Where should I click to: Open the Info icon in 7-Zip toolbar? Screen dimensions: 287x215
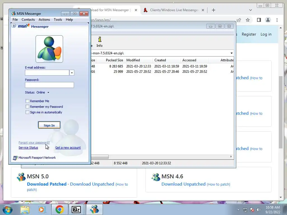point(99,42)
